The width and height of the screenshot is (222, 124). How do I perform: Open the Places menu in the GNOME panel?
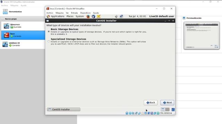[70, 16]
